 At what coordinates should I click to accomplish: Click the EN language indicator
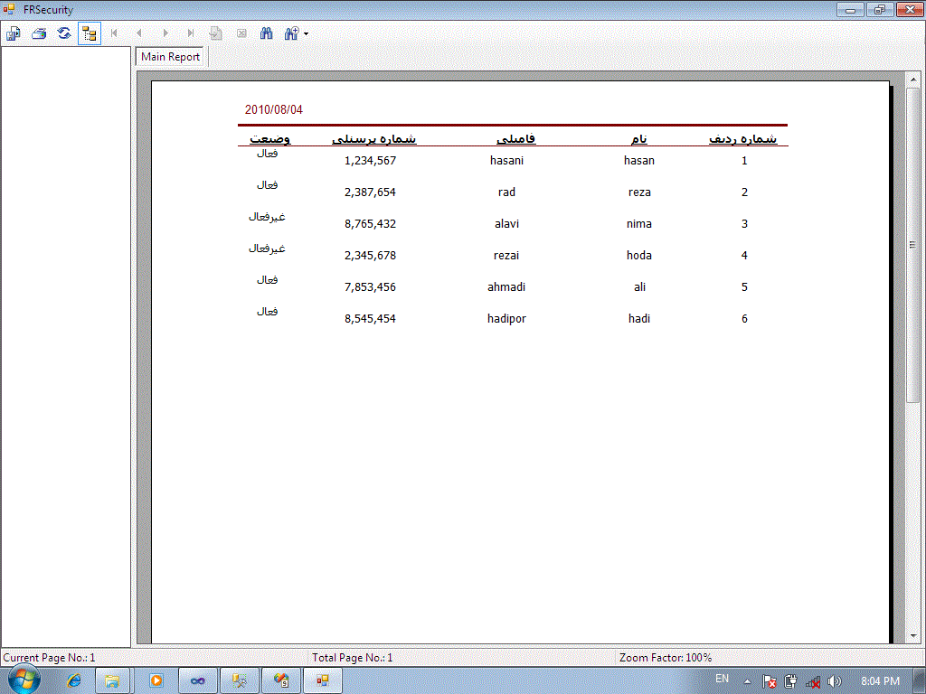click(722, 680)
